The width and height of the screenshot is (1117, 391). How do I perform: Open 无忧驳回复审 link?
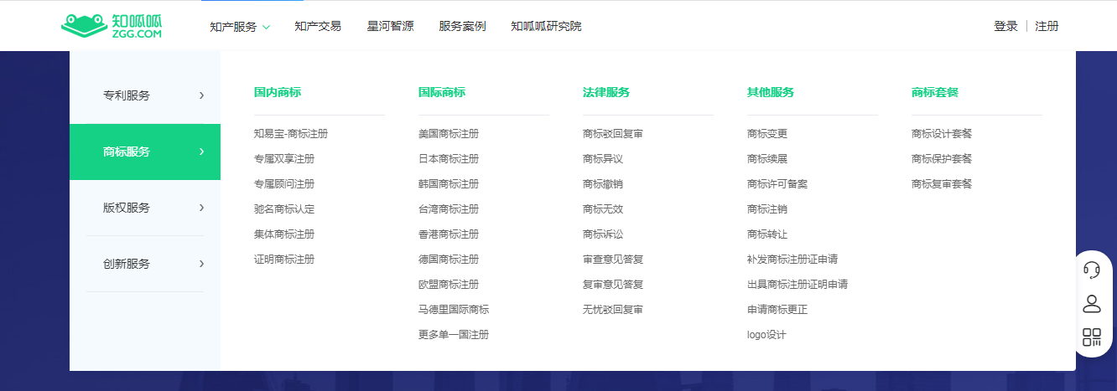(613, 310)
